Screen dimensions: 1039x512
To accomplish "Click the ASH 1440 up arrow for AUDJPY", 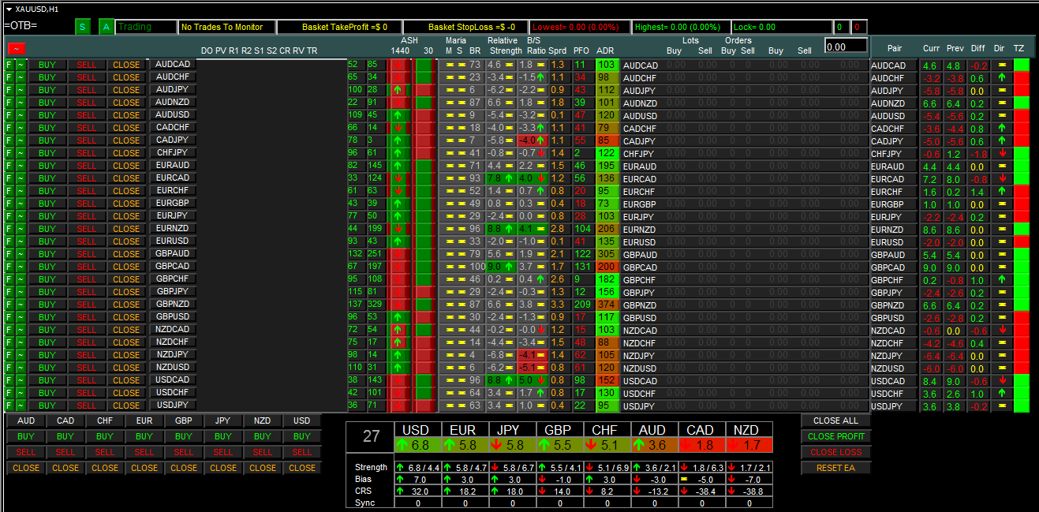I will click(x=398, y=91).
